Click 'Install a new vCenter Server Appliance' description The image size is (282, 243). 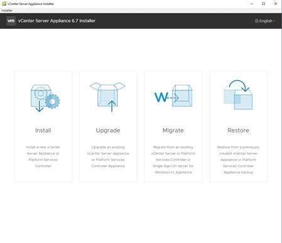tap(43, 156)
